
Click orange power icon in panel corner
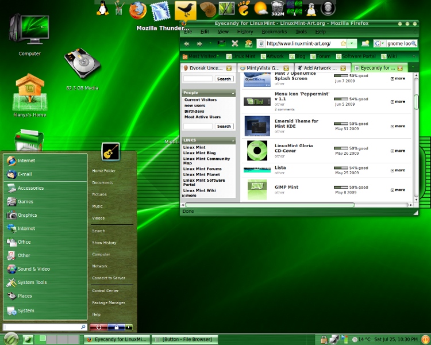pos(425,339)
